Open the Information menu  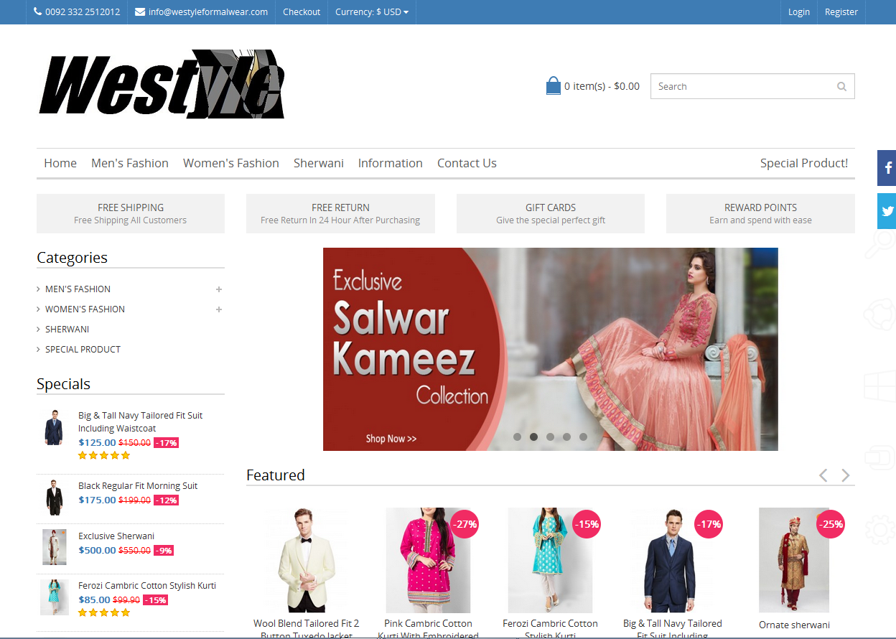pyautogui.click(x=391, y=163)
